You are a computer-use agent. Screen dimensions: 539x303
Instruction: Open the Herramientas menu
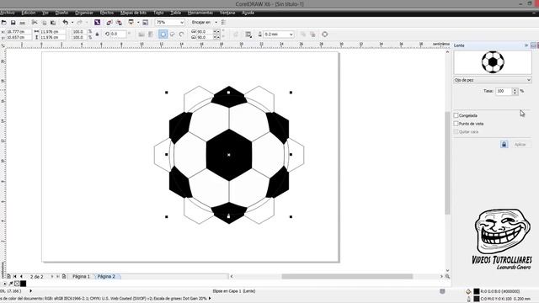pyautogui.click(x=200, y=13)
